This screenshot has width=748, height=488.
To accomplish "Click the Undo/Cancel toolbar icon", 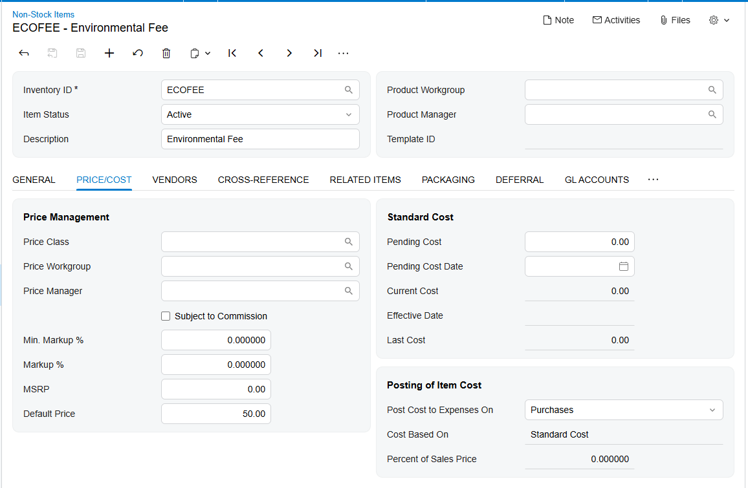I will click(x=138, y=53).
